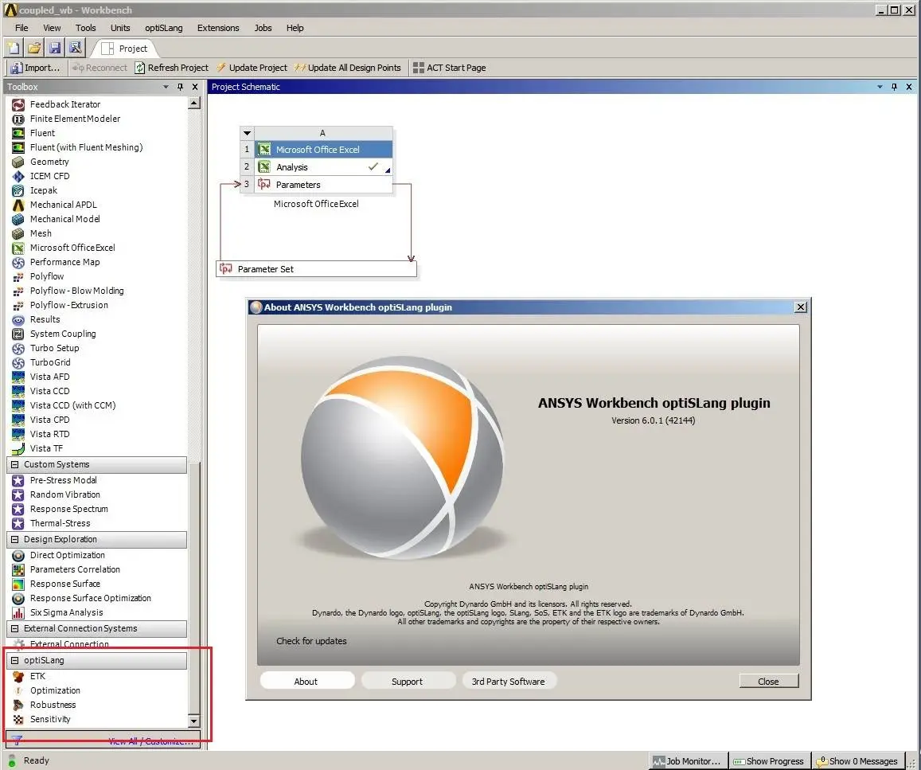Screen dimensions: 921x770
Task: Select the Fluent system icon
Action: click(x=18, y=133)
